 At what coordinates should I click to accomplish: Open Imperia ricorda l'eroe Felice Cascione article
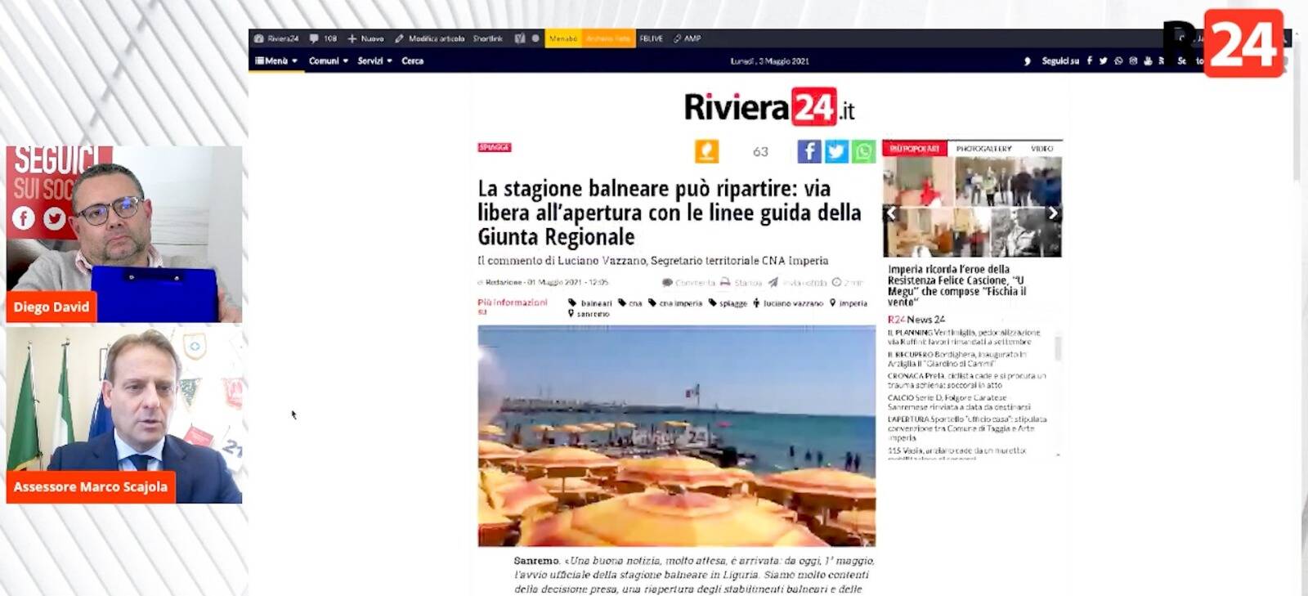pos(957,285)
